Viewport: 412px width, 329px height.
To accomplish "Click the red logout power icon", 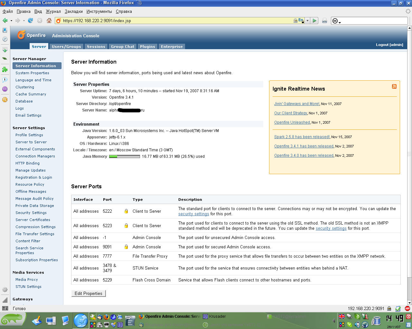I will click(x=408, y=316).
